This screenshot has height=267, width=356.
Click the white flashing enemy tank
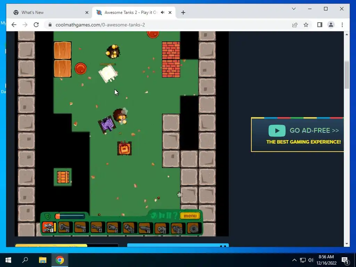tap(108, 73)
